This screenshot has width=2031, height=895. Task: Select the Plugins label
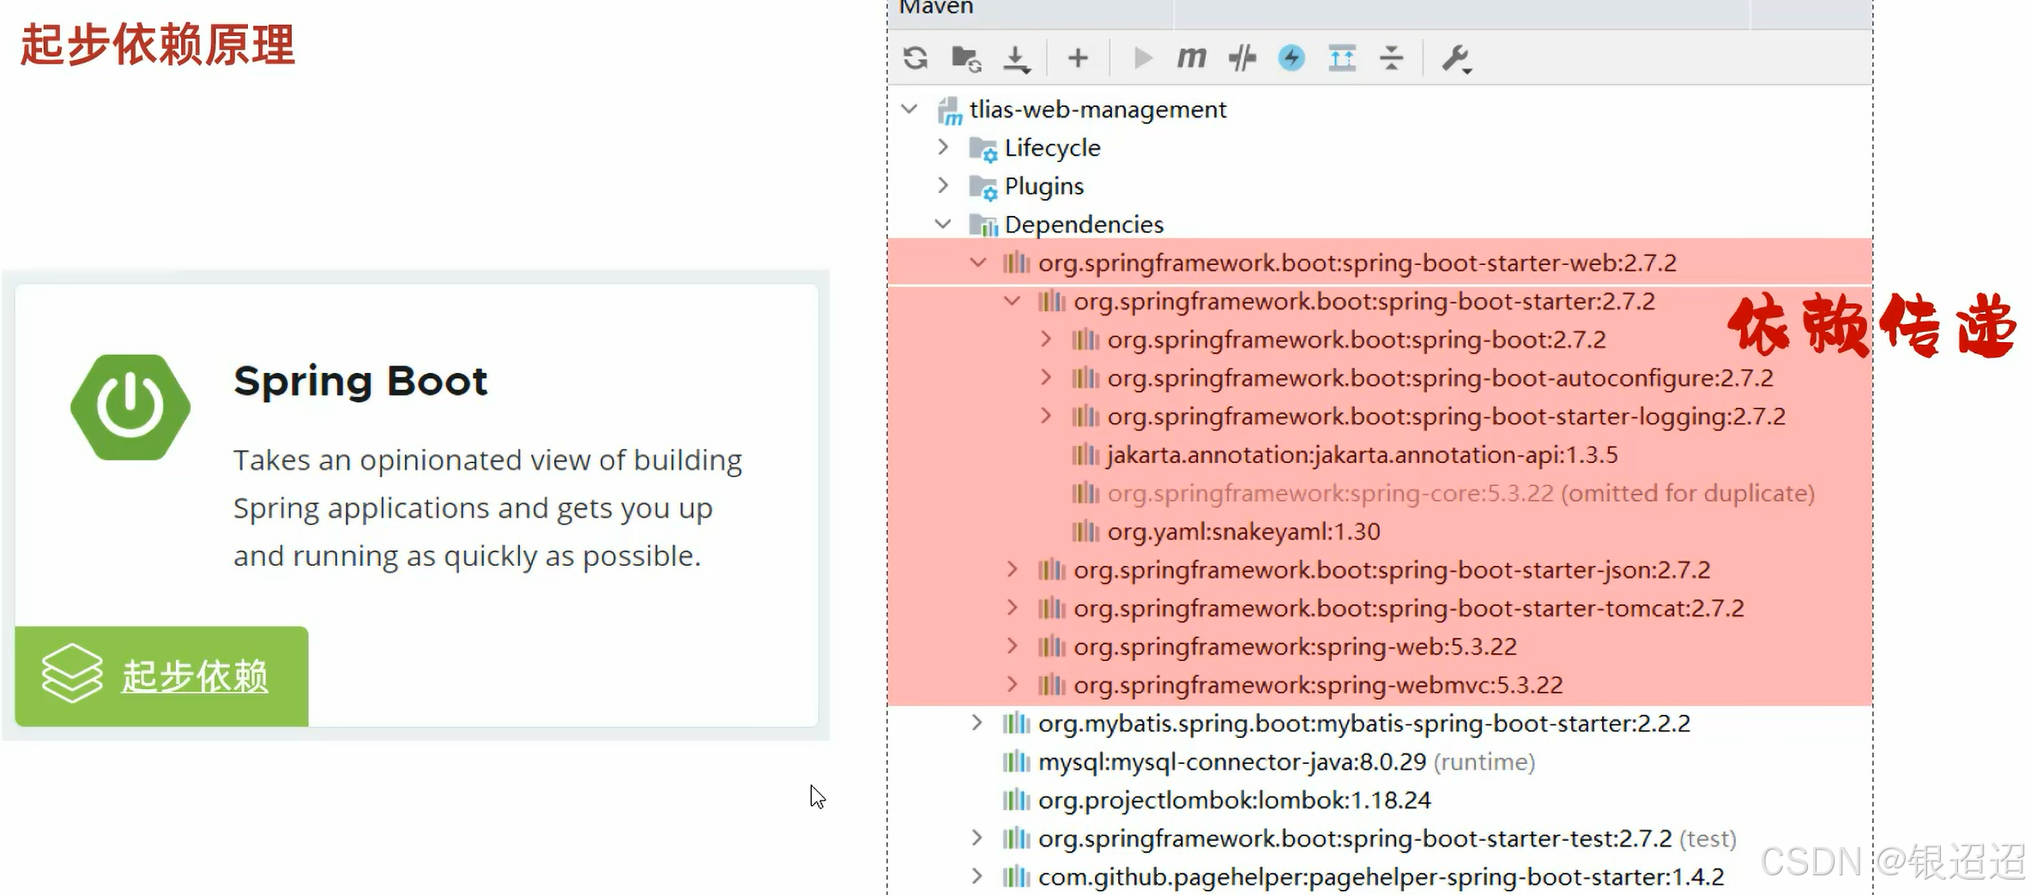click(1044, 186)
